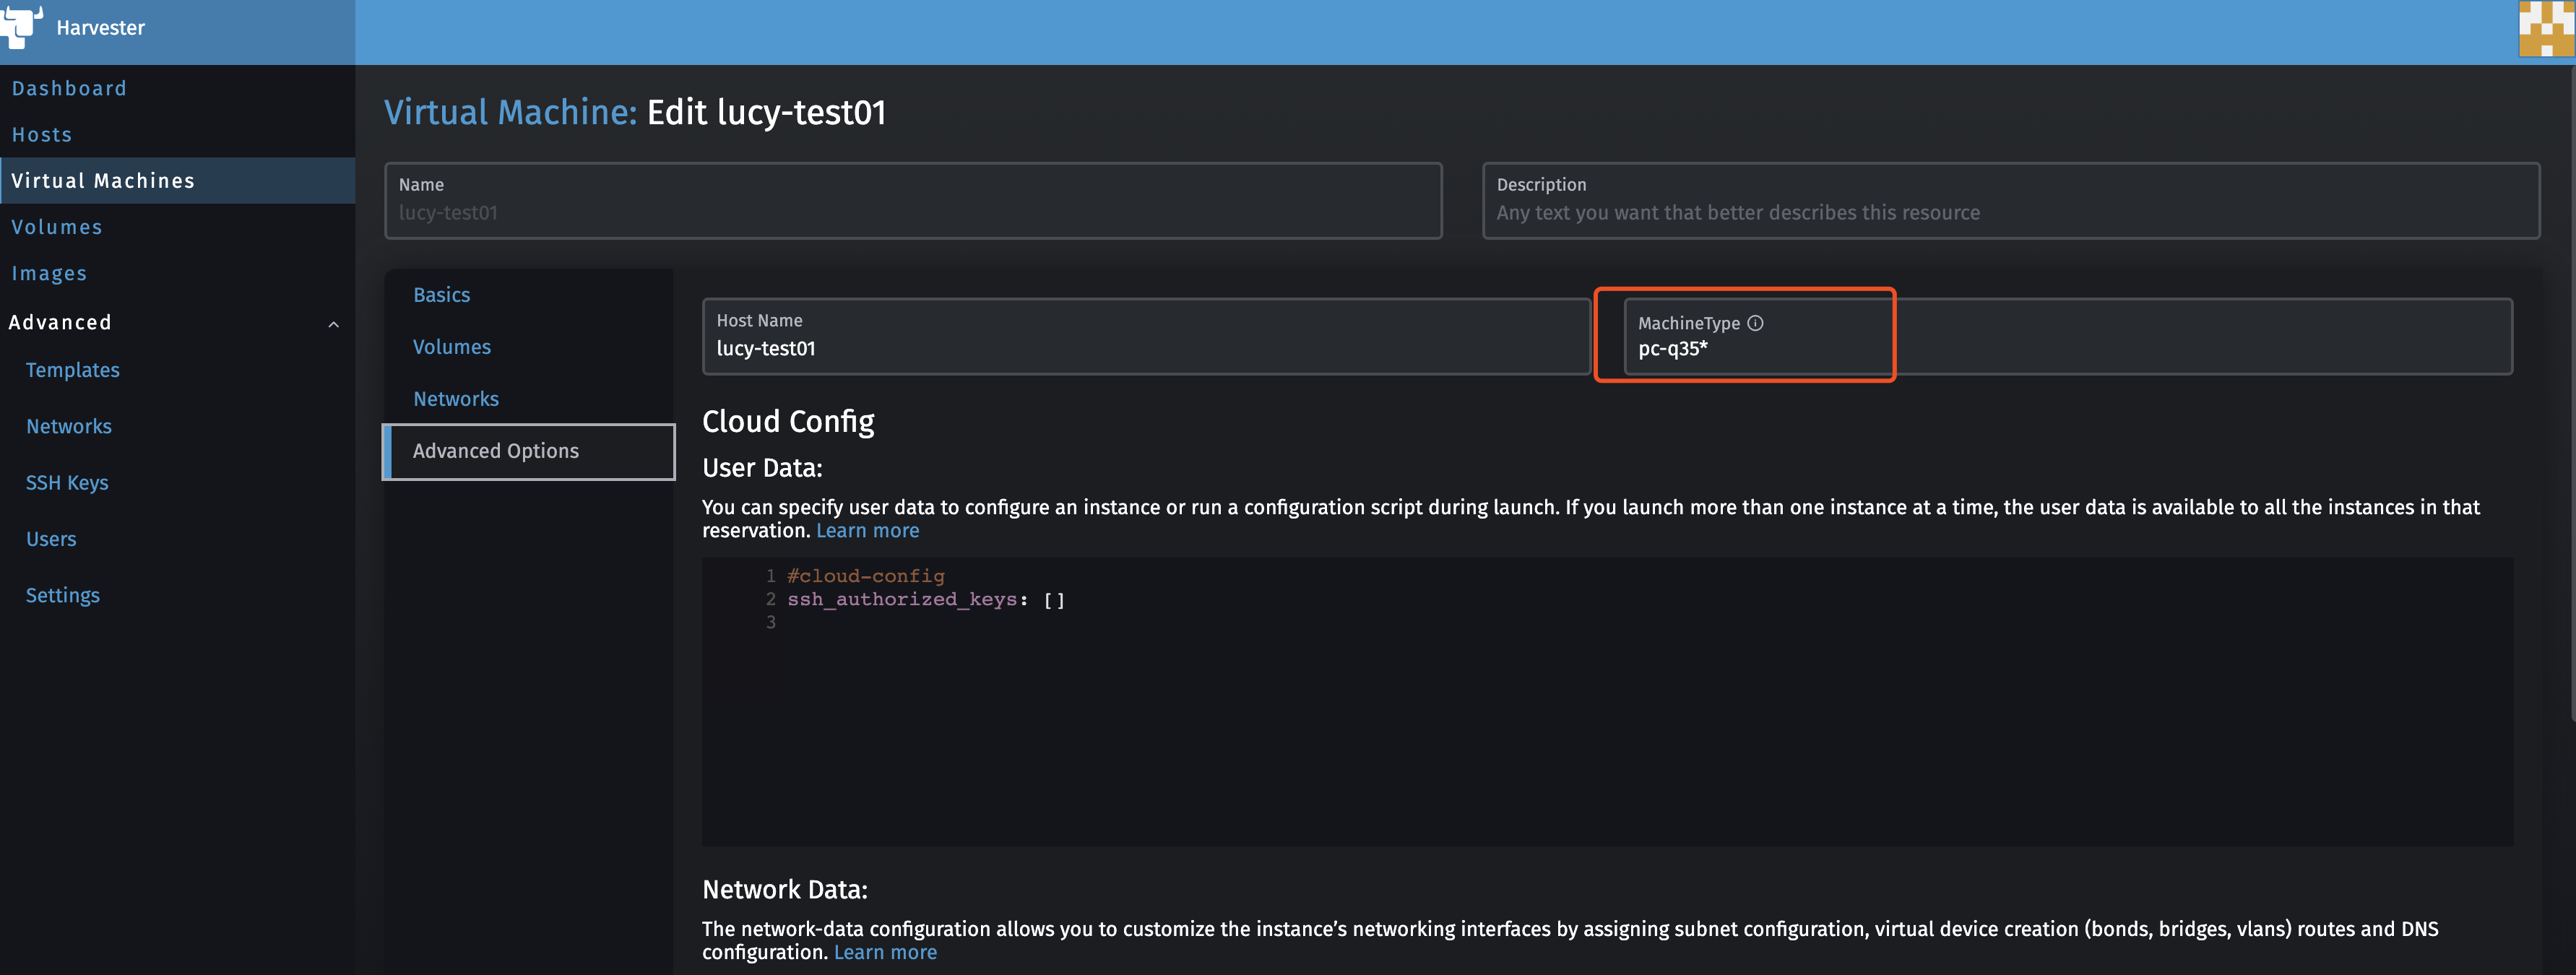2576x975 pixels.
Task: Navigate to the Settings page
Action: point(62,595)
